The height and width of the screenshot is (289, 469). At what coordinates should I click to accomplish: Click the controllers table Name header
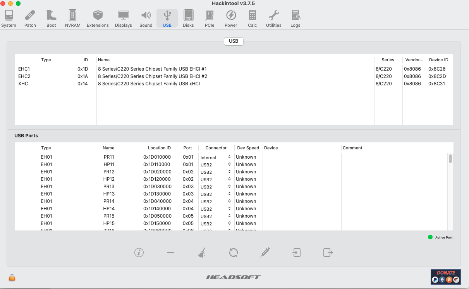pyautogui.click(x=235, y=60)
